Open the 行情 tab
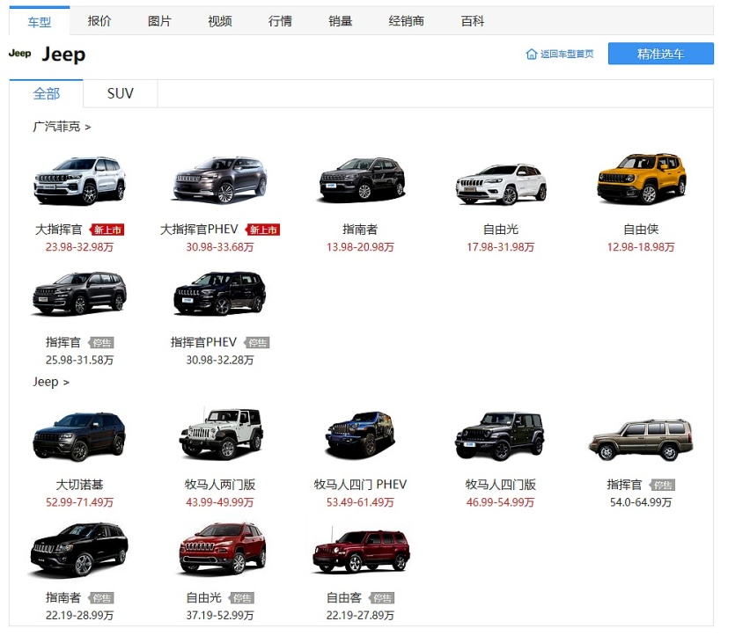Viewport: 750px width, 636px height. point(280,21)
